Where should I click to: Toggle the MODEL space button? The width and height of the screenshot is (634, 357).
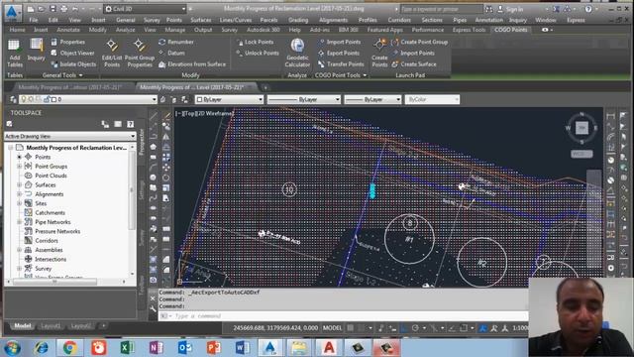coord(332,328)
